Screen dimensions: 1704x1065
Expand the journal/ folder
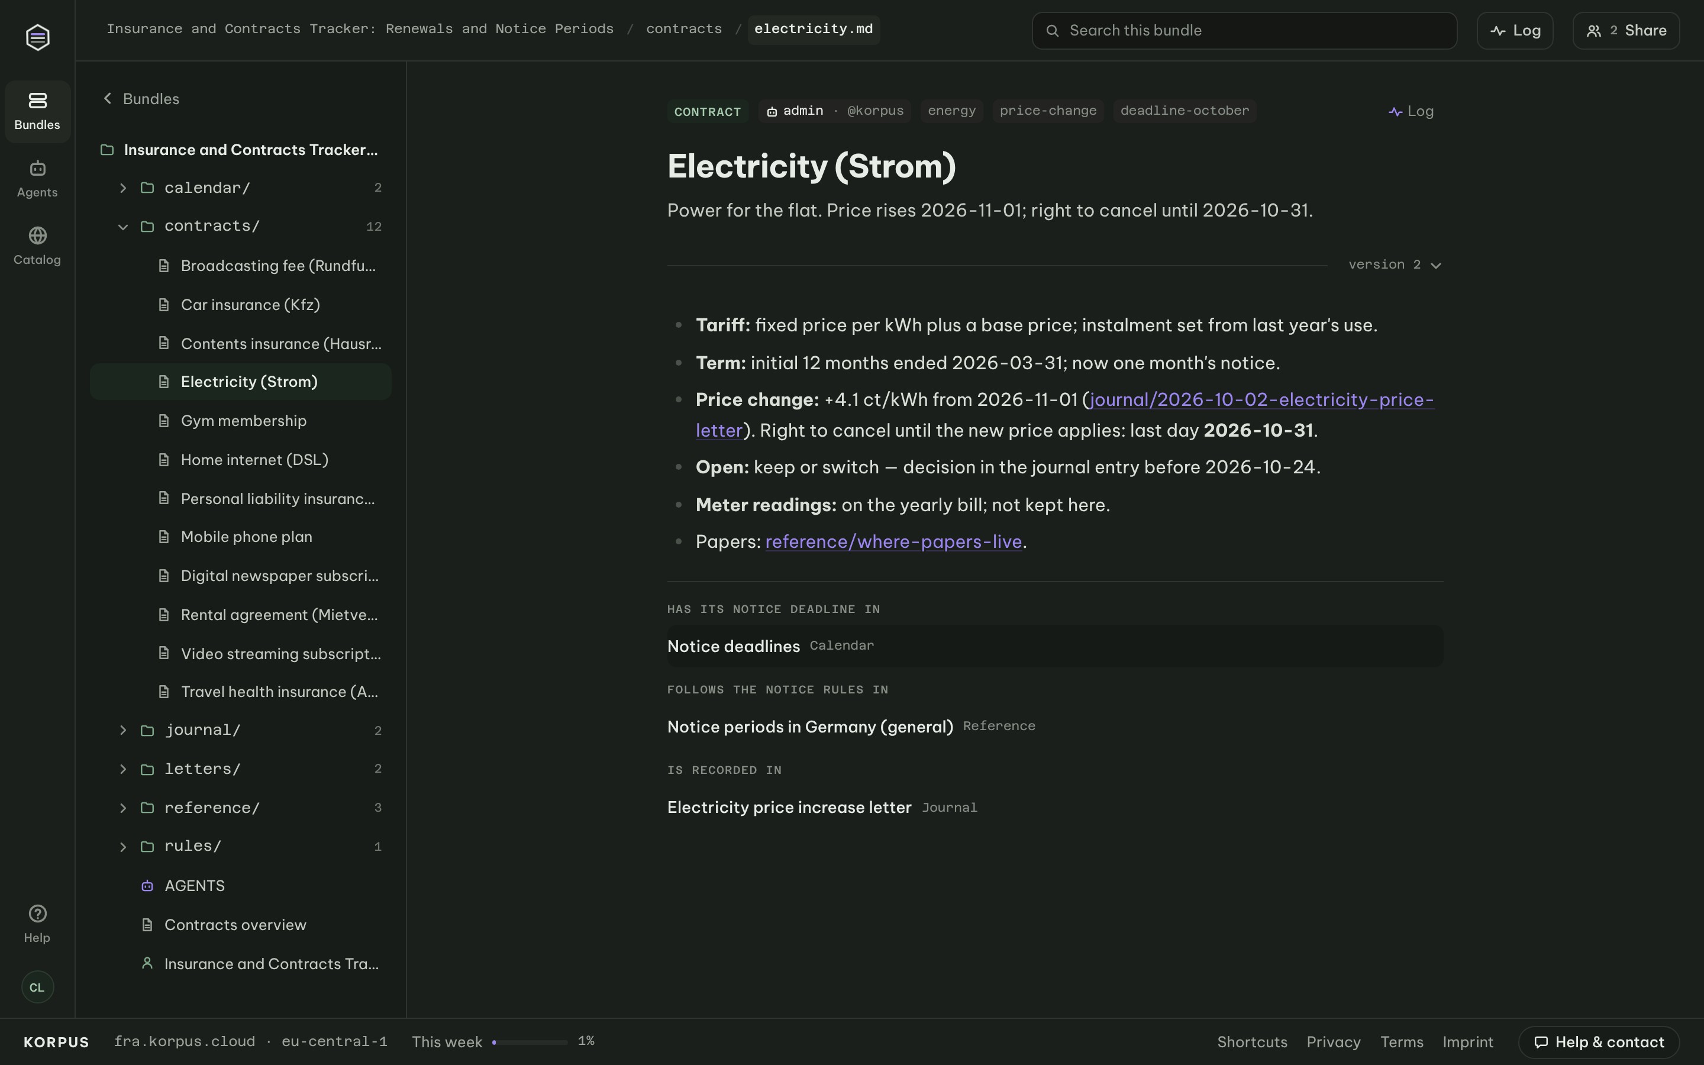coord(241,731)
